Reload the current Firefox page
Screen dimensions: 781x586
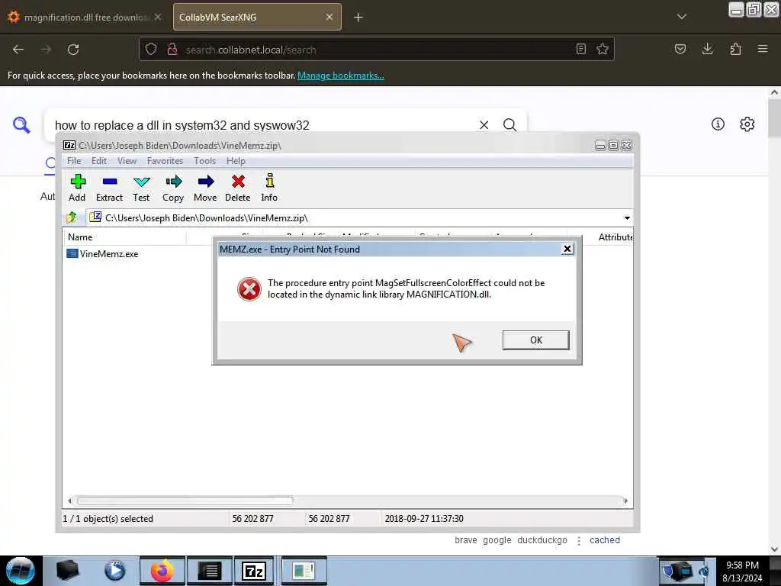[73, 50]
